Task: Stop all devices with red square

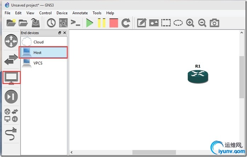Action: click(114, 23)
